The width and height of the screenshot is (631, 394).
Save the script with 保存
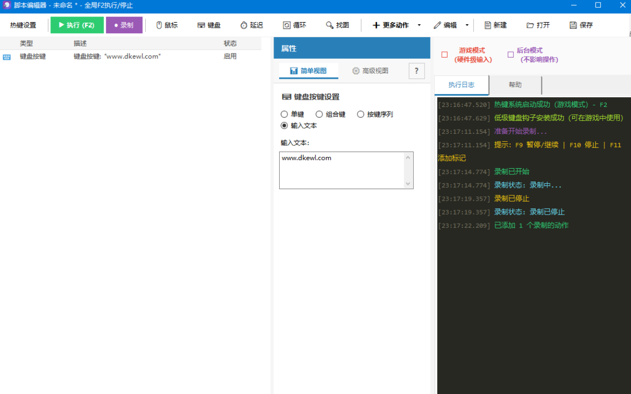pyautogui.click(x=581, y=25)
